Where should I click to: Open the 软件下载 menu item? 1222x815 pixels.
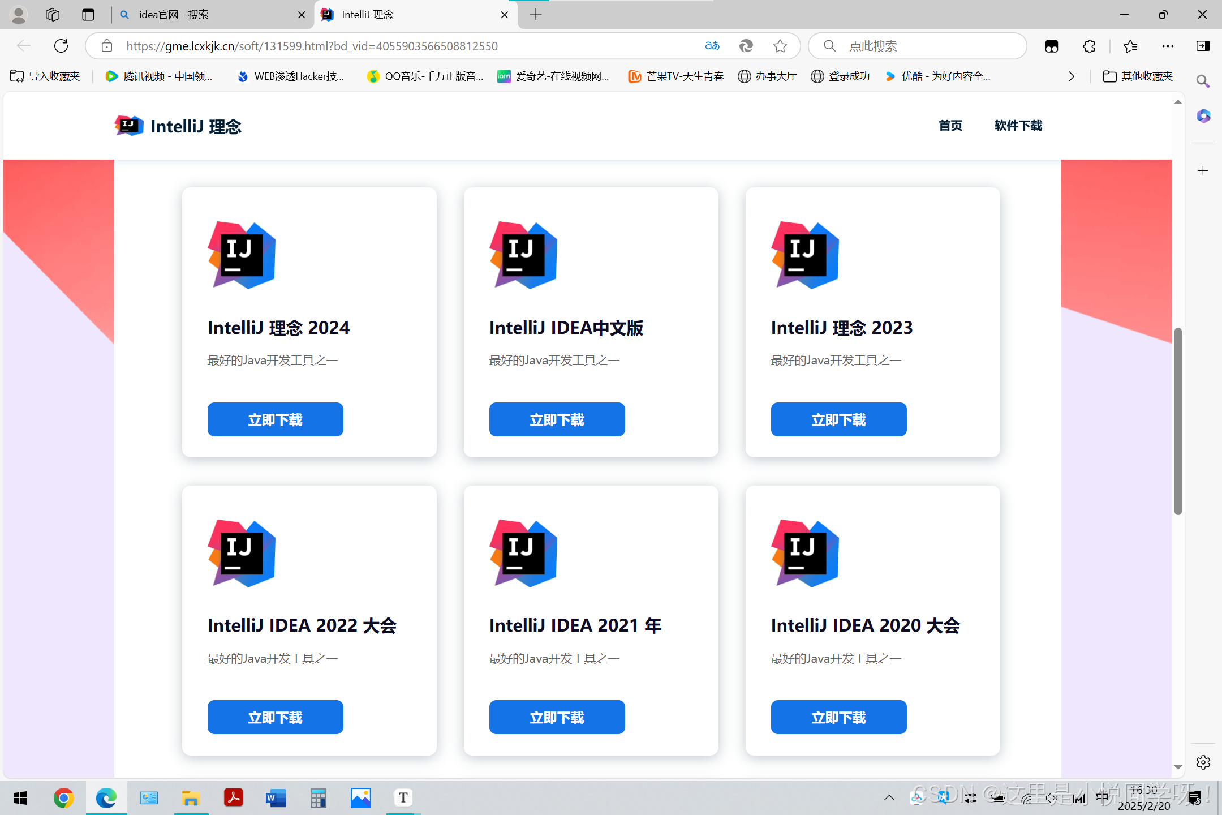click(x=1018, y=126)
